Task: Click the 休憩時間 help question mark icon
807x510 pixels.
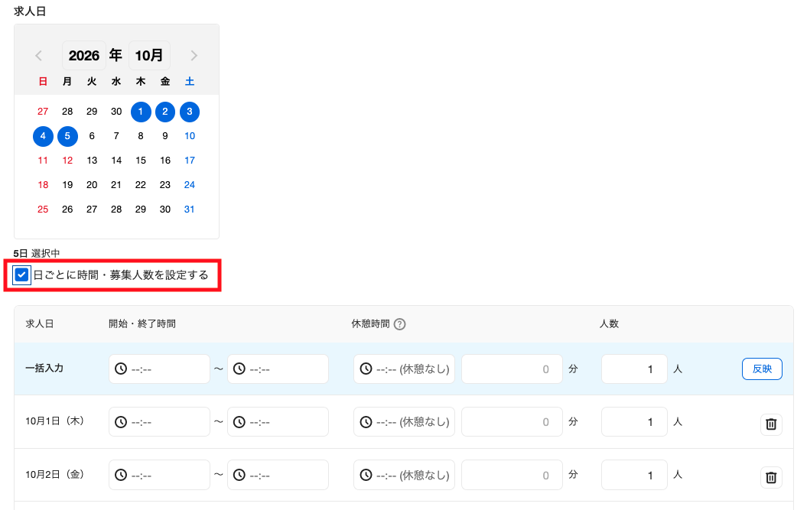Action: click(x=399, y=324)
